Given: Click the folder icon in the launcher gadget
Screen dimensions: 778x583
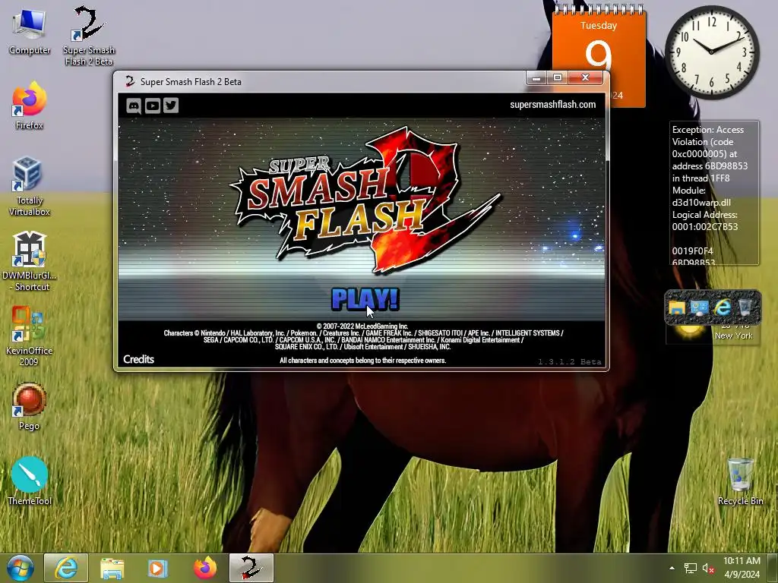Looking at the screenshot, I should (x=677, y=307).
